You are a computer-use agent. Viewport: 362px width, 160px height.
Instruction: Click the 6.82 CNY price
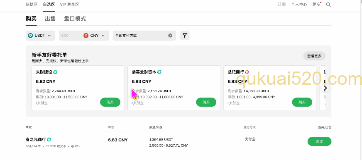pyautogui.click(x=46, y=81)
